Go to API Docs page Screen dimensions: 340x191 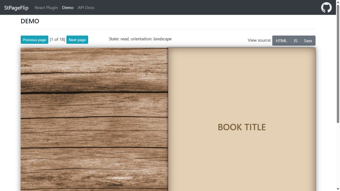tap(86, 8)
